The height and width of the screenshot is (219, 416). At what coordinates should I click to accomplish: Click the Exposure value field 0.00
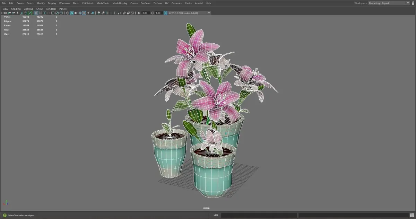click(x=145, y=13)
